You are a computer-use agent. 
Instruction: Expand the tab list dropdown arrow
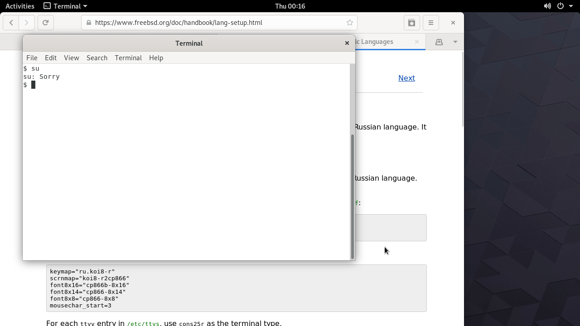click(x=455, y=42)
